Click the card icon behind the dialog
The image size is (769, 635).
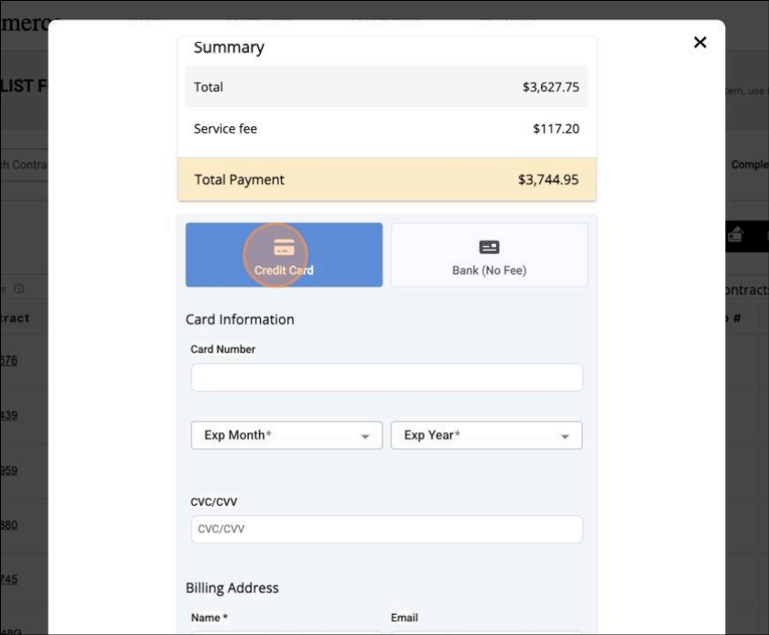tap(734, 234)
